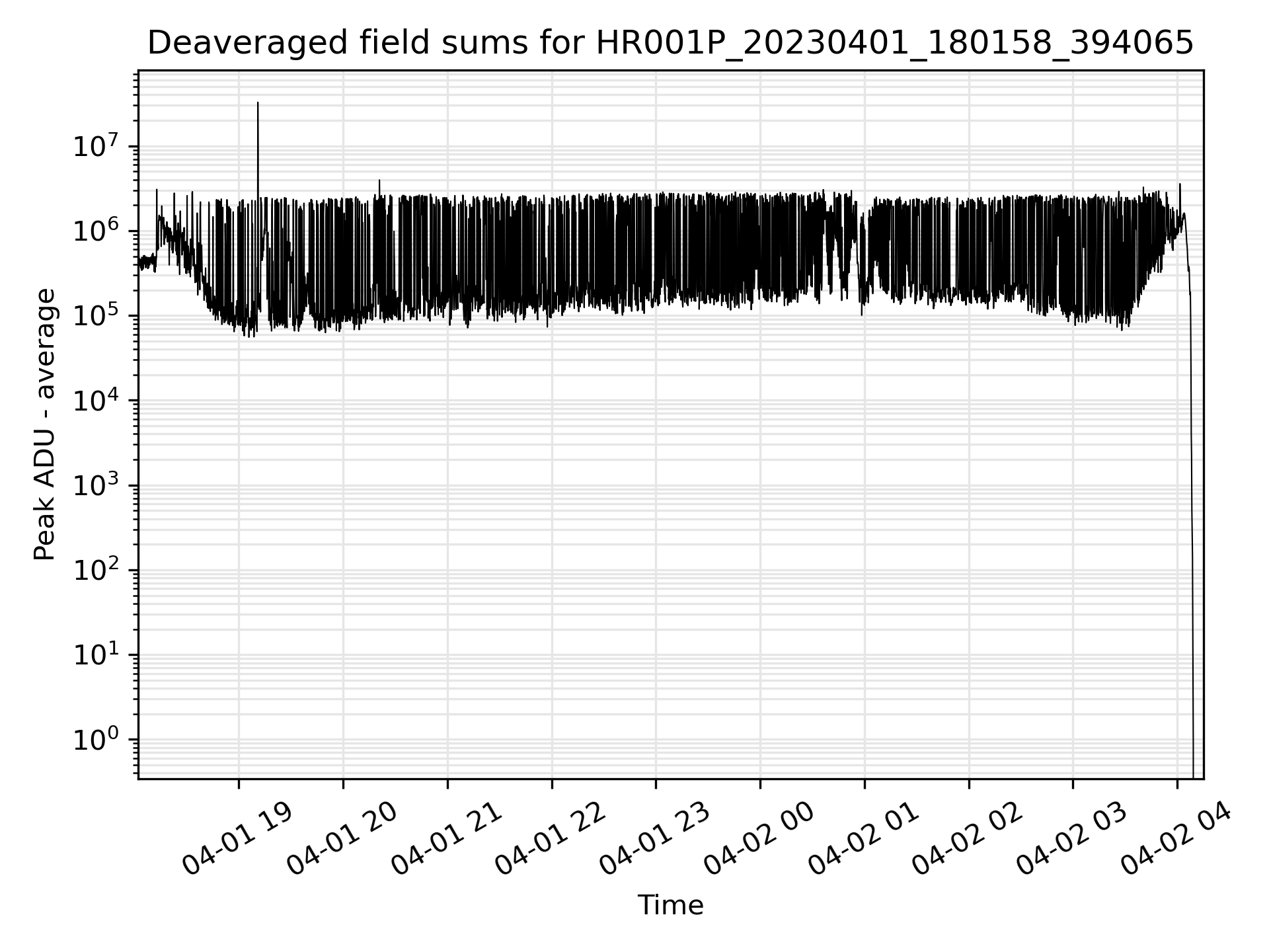Click the y tick label 10^7
1269x952 pixels.
[96, 145]
